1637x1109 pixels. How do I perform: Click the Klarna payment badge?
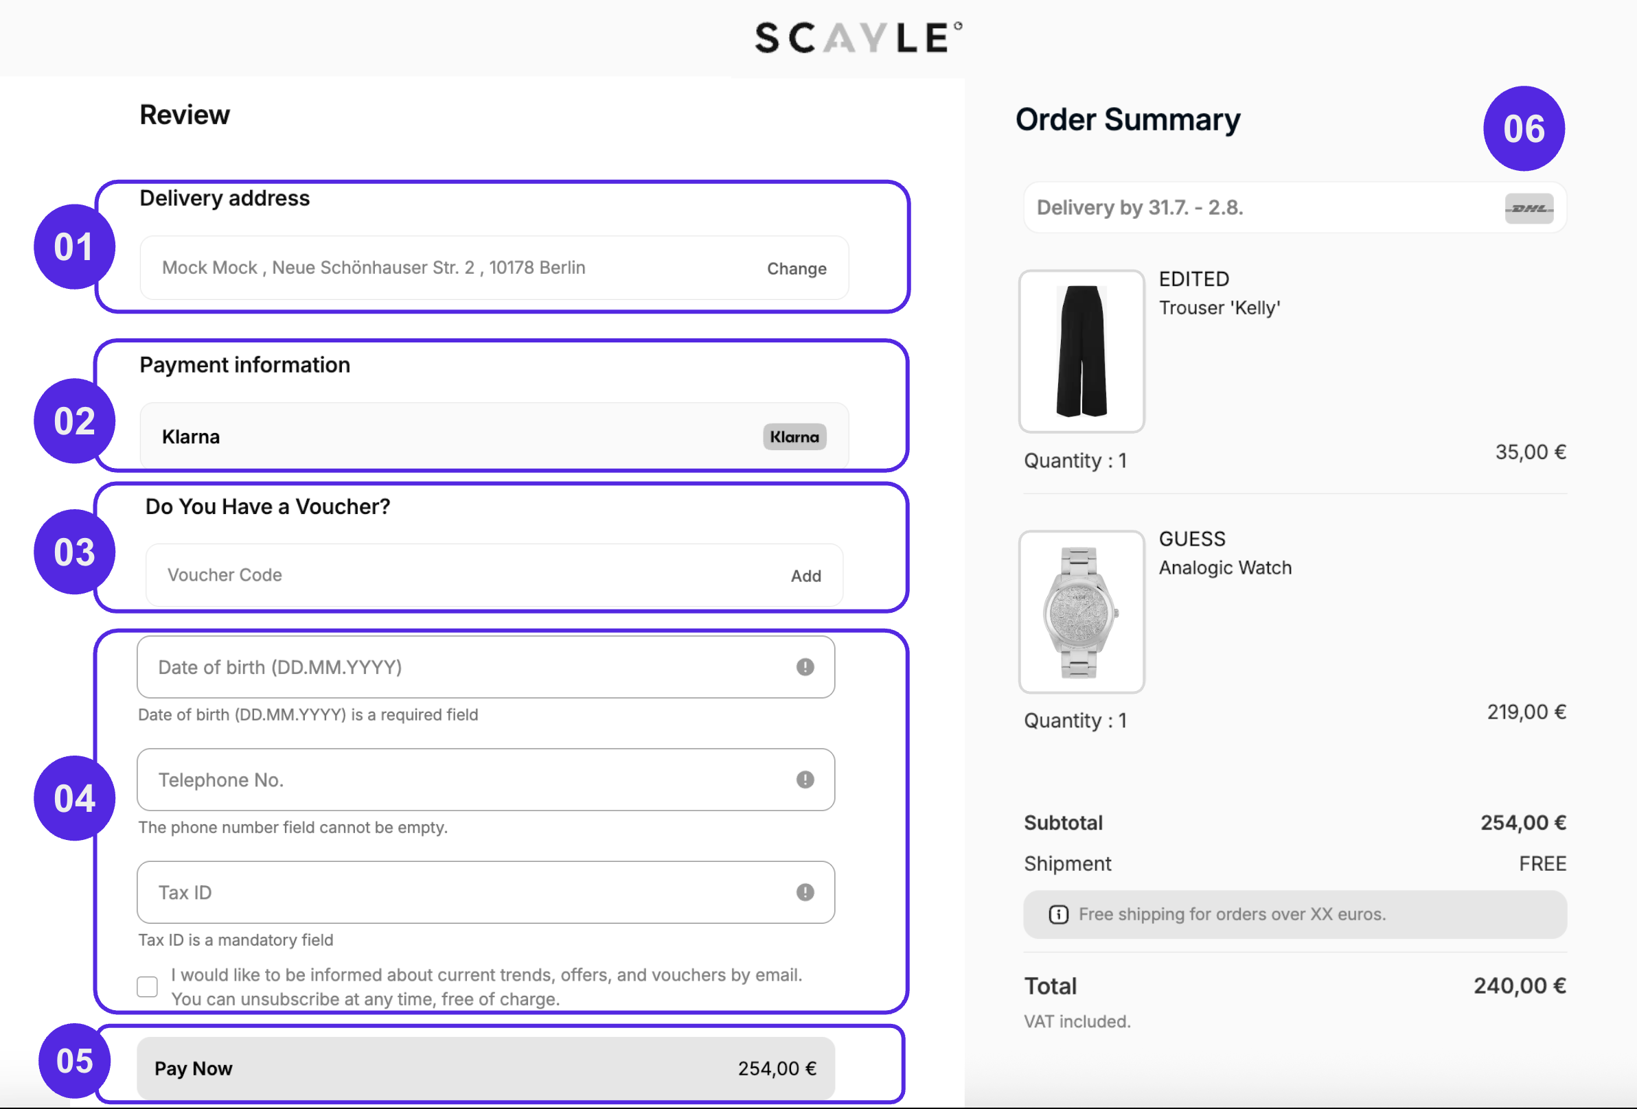click(x=794, y=436)
